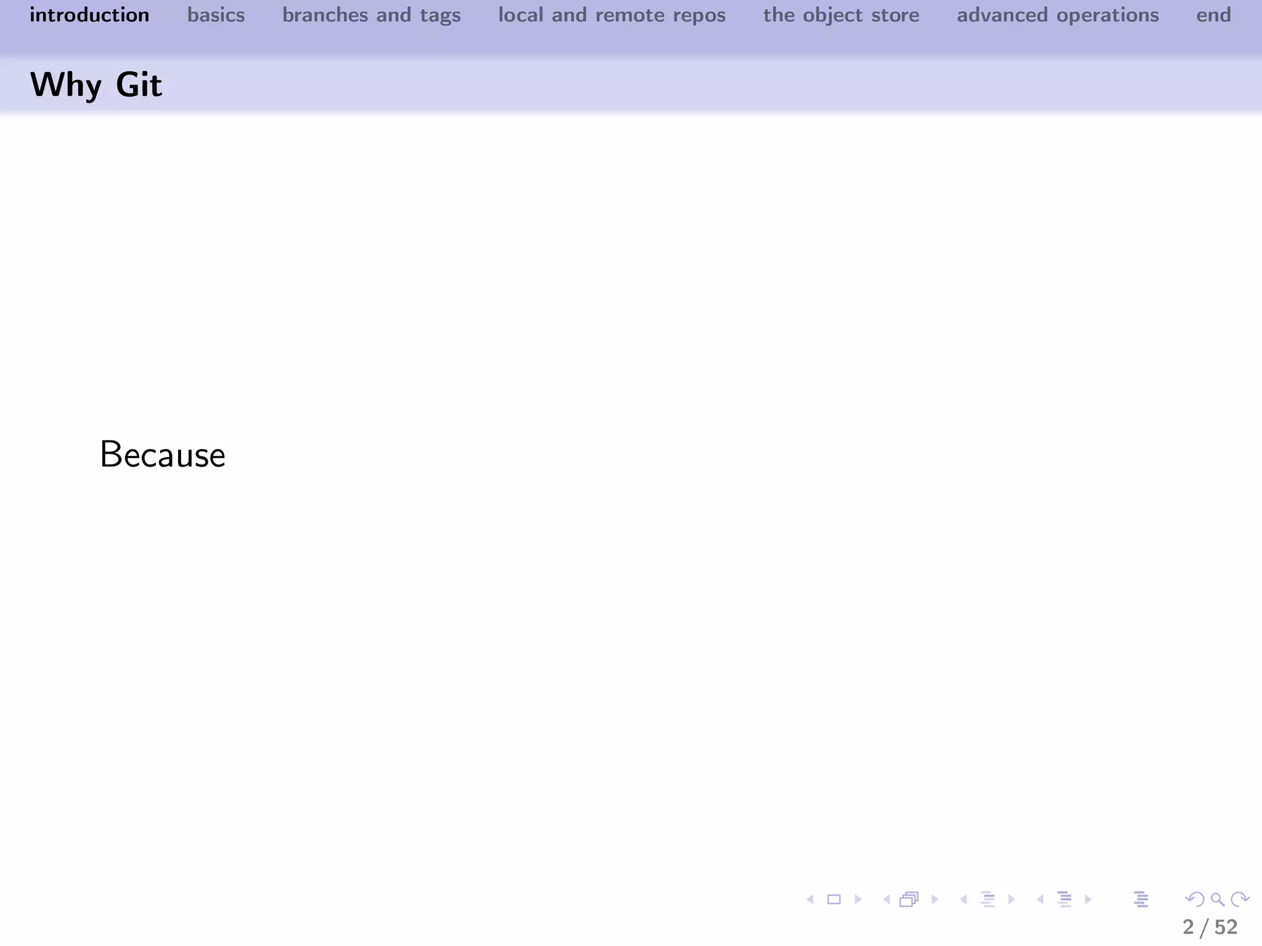Click the stacked frames icon
Image resolution: width=1262 pixels, height=946 pixels.
[x=909, y=900]
